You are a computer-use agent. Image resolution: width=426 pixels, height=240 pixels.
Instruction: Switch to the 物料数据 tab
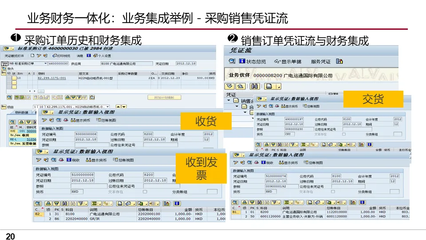21,112
